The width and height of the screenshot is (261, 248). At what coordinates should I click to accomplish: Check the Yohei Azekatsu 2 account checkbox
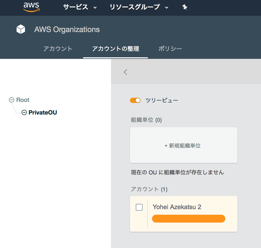139,207
